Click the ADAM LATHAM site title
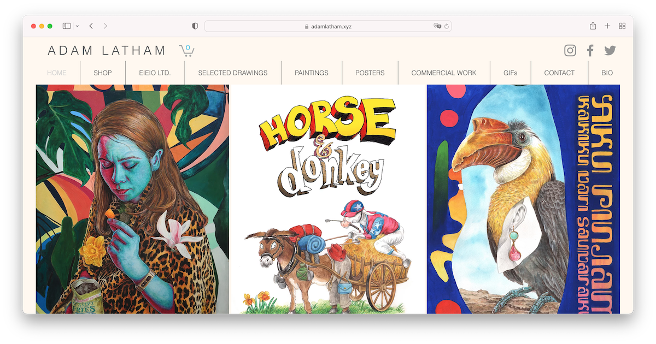Screen dimensions: 656x344 pyautogui.click(x=107, y=51)
